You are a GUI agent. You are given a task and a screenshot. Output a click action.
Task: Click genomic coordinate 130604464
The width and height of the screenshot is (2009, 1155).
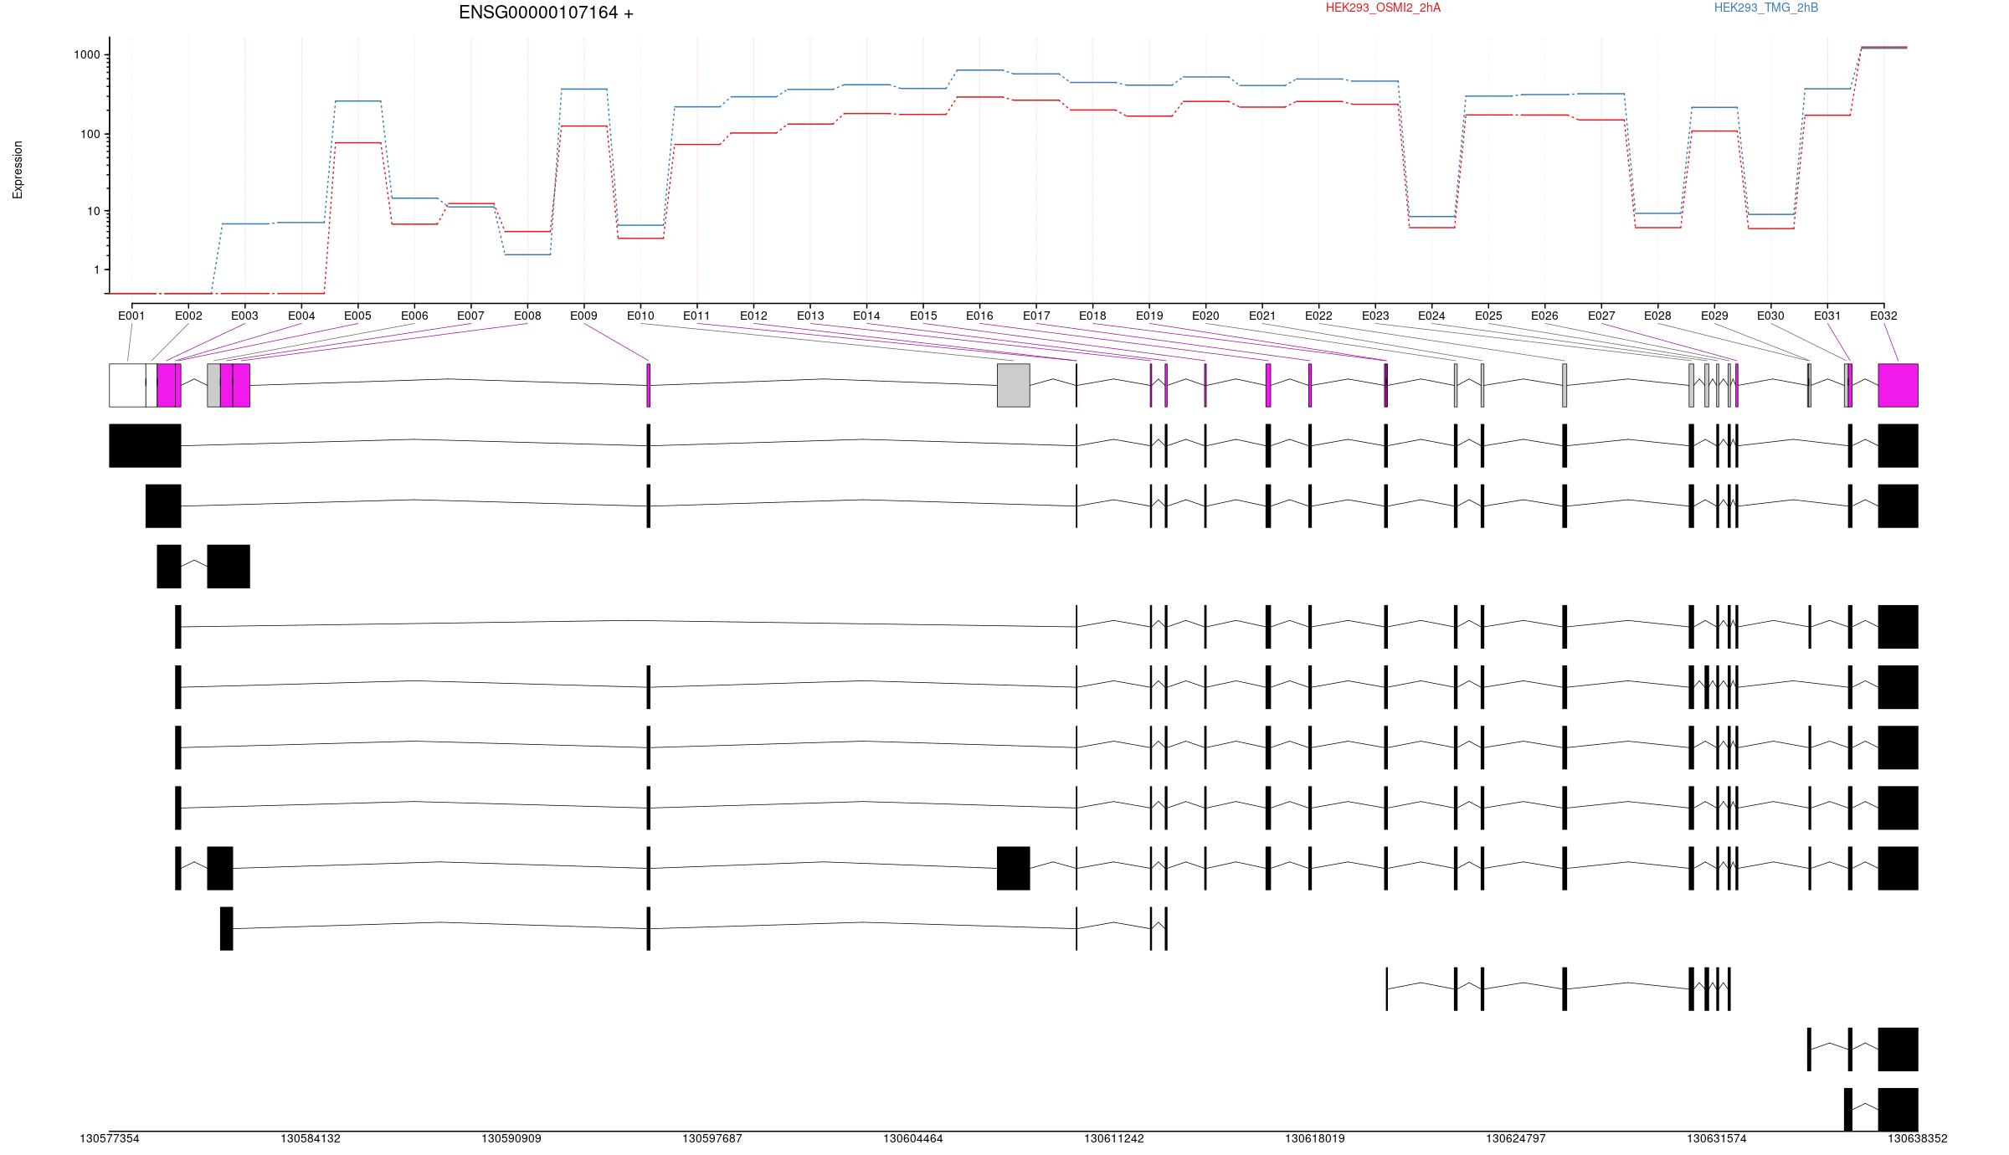(913, 1139)
